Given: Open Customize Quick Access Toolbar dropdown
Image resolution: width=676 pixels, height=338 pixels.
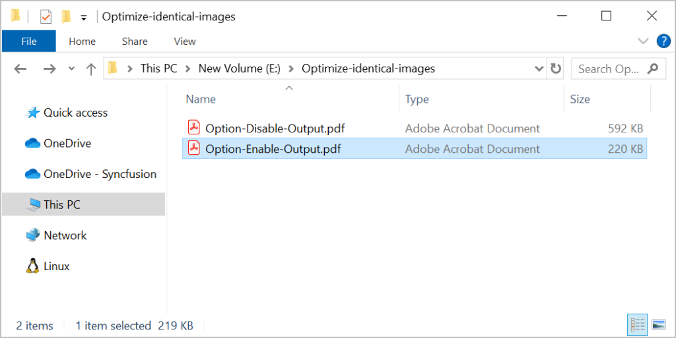Looking at the screenshot, I should tap(83, 17).
